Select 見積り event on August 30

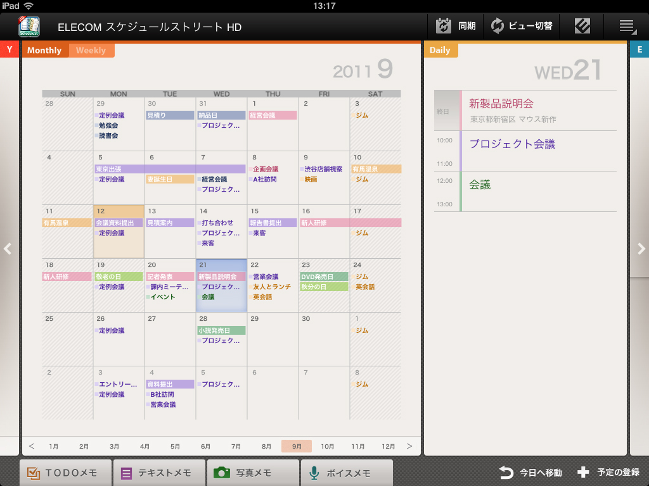click(x=170, y=115)
